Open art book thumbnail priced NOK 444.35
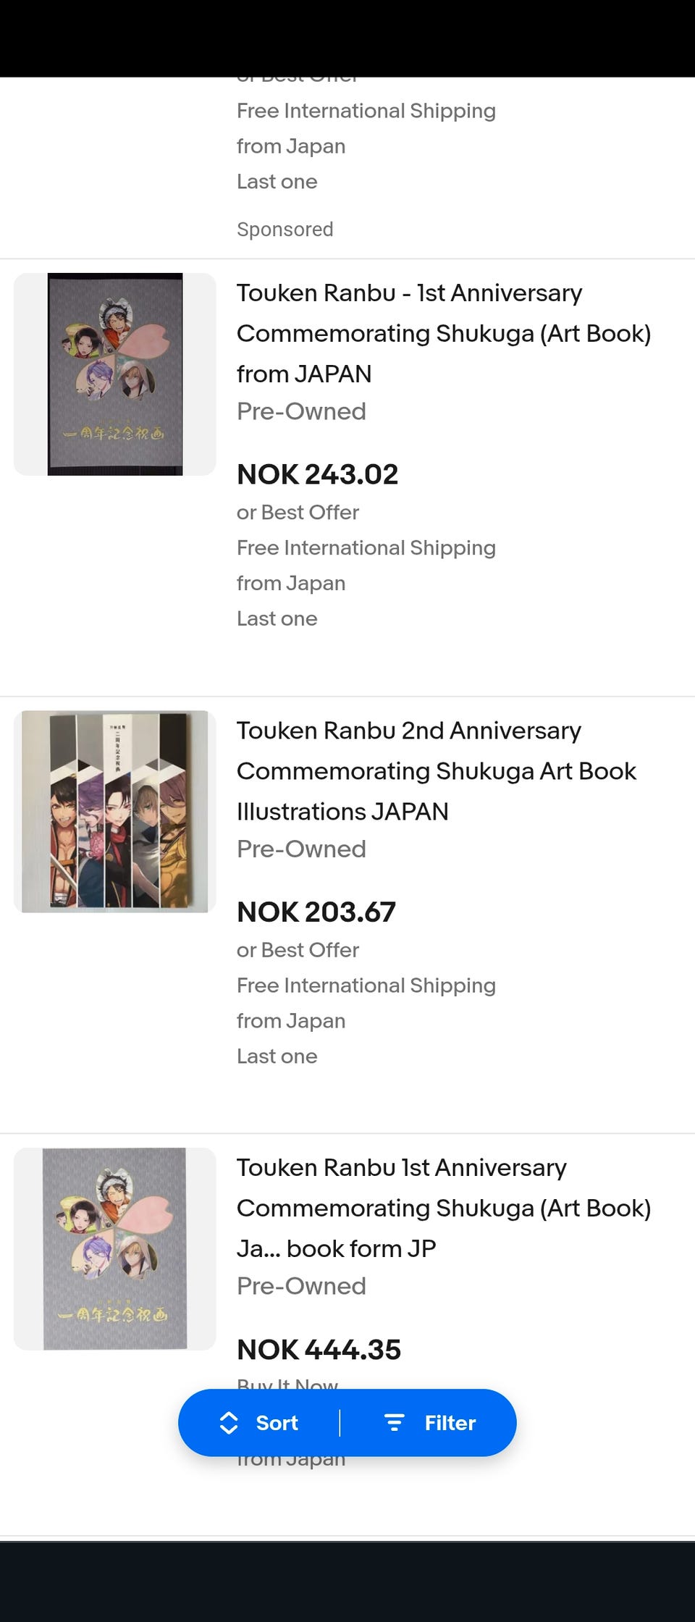 coord(115,1248)
